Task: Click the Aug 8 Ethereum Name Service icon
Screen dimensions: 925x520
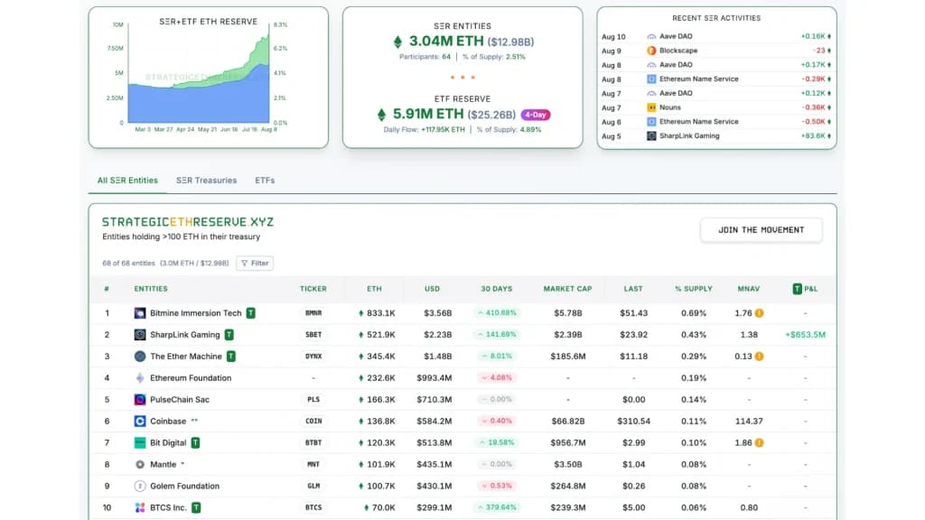Action: tap(651, 79)
